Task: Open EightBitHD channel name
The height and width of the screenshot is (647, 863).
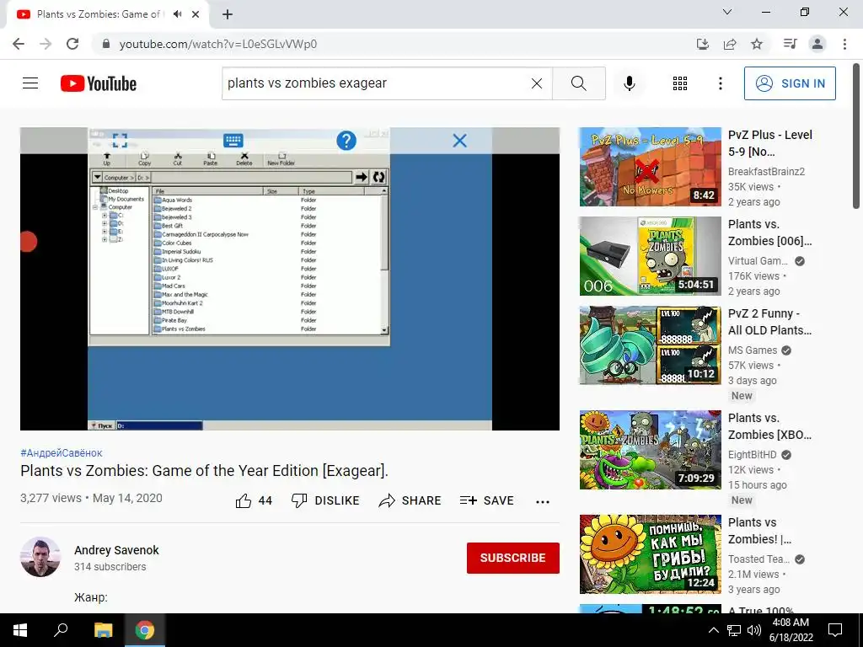Action: (x=752, y=454)
